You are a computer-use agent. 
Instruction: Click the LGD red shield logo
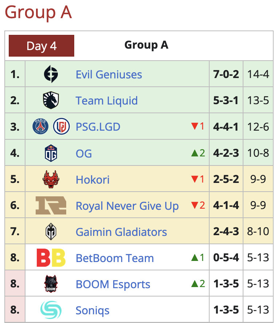point(61,127)
